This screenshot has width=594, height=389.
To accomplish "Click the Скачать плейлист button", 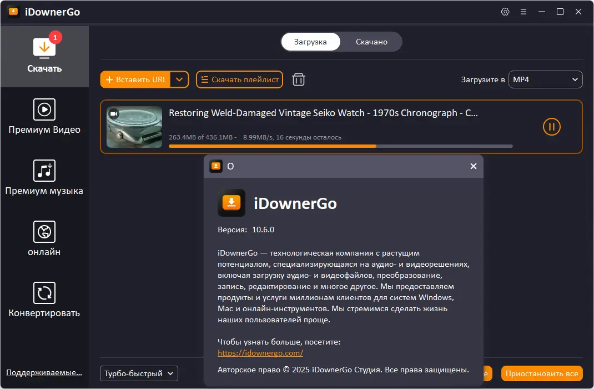I will (x=239, y=79).
